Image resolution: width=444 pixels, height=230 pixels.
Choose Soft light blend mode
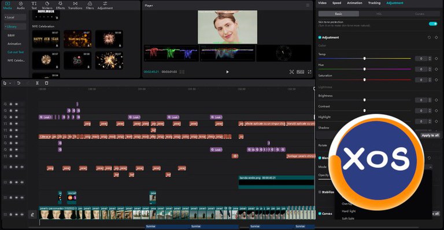[x=348, y=218]
